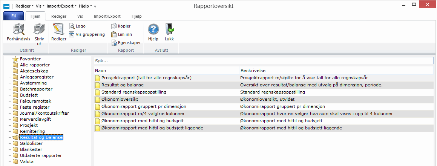Click the Lukk exit door icon
The width and height of the screenshot is (437, 166).
click(x=169, y=30)
